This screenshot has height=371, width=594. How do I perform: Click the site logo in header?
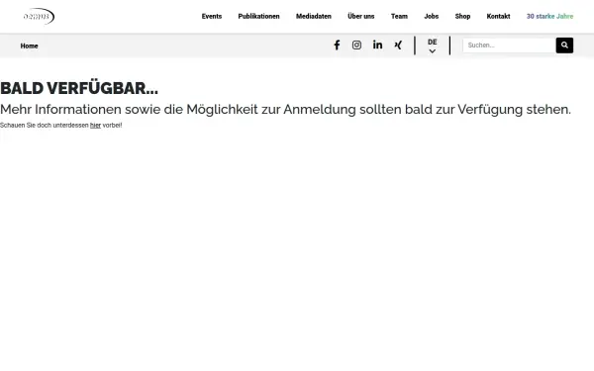[39, 16]
